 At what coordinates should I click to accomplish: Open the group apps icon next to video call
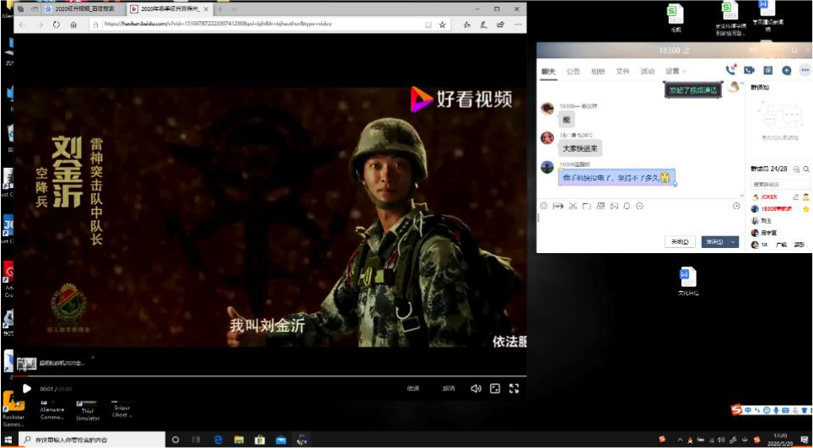click(x=768, y=71)
